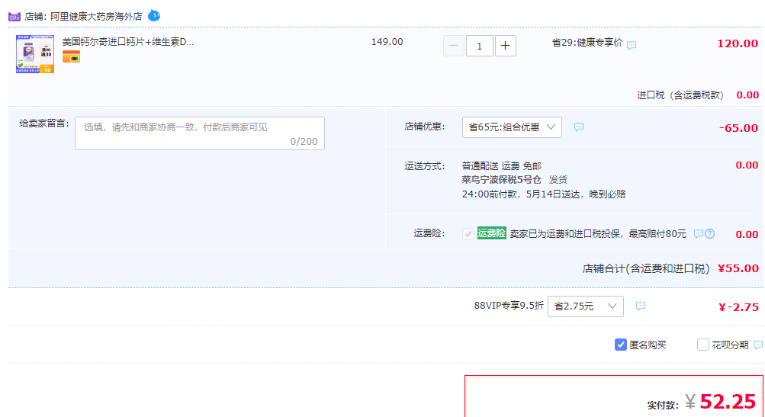
Task: Click the store total ¥55.00
Action: [738, 269]
